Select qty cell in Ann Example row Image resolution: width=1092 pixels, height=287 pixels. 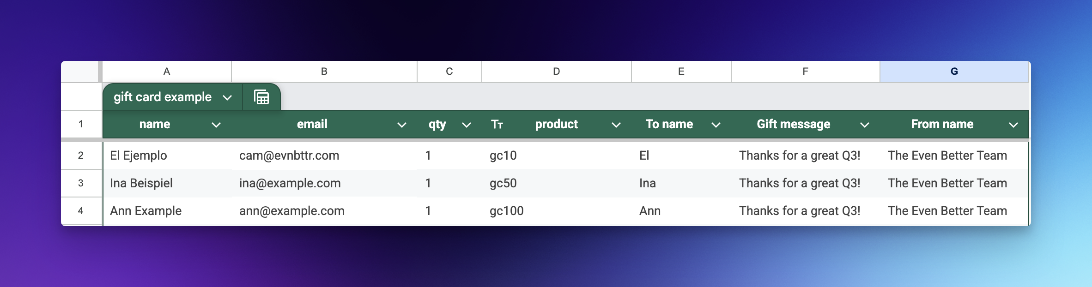pos(449,211)
